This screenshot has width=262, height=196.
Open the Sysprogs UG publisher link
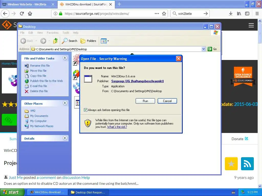click(137, 81)
